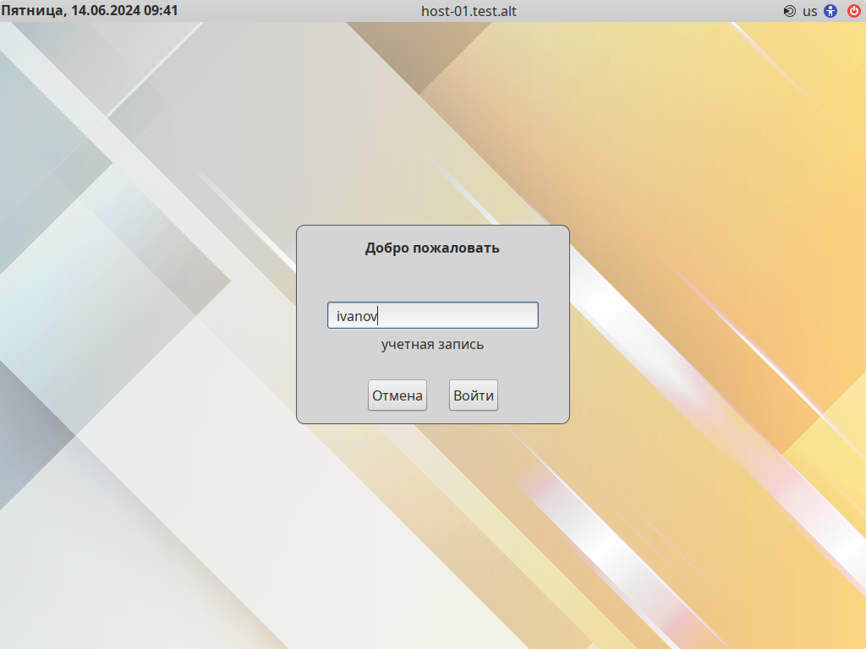Viewport: 866px width, 649px height.
Task: Place cursor on the typed text "ivanov"
Action: pos(356,316)
